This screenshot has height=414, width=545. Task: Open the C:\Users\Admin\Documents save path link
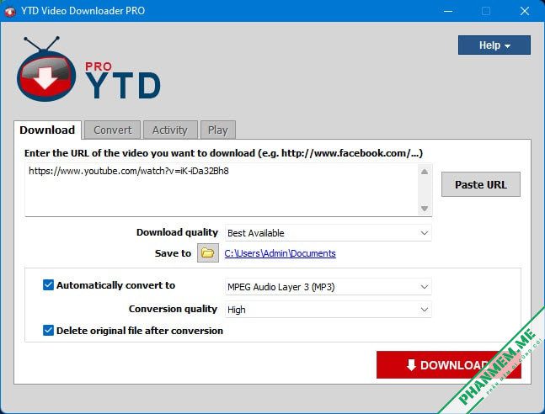281,253
